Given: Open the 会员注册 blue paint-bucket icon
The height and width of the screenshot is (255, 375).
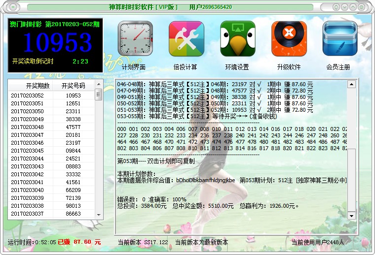Looking at the screenshot, I should click(x=340, y=38).
